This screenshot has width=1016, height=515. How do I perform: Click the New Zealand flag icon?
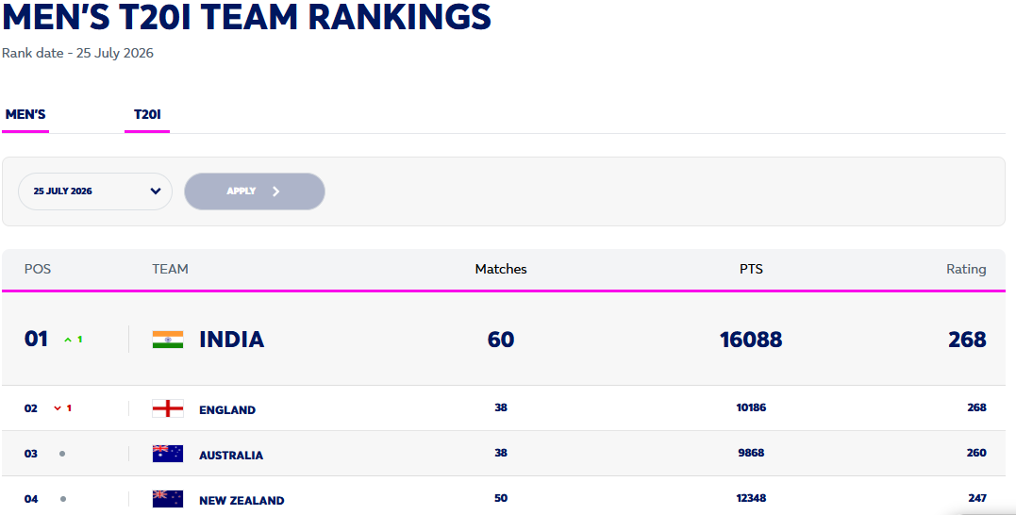168,499
